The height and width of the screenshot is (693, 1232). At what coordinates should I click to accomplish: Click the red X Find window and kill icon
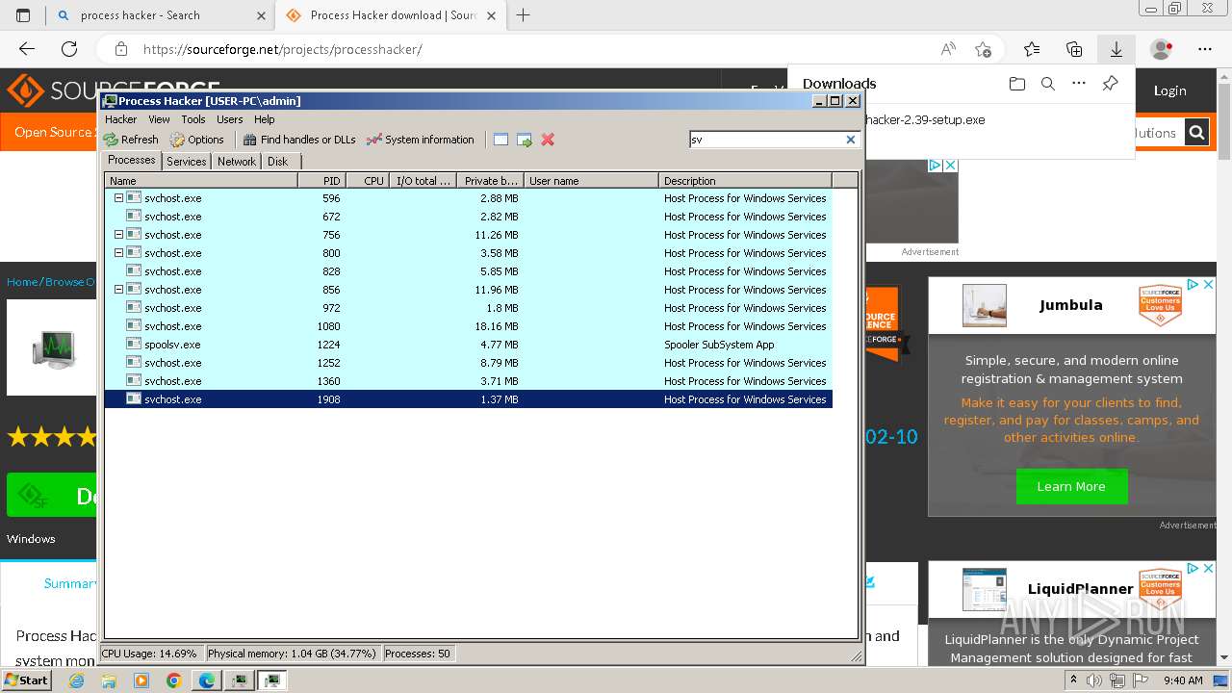click(x=548, y=140)
